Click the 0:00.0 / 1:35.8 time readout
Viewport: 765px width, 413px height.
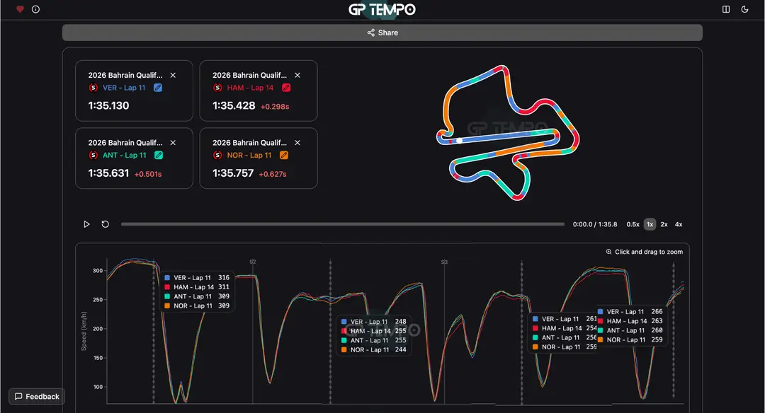click(x=595, y=224)
